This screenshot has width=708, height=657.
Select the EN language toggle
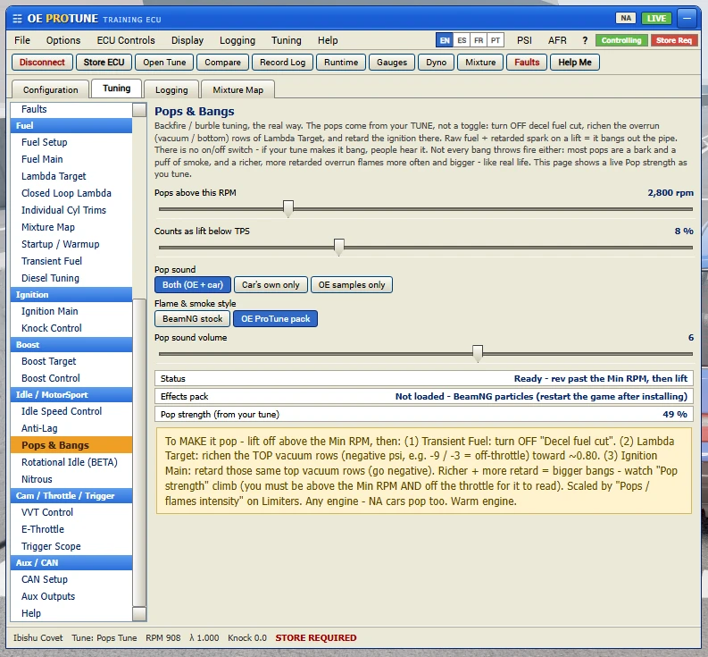445,40
